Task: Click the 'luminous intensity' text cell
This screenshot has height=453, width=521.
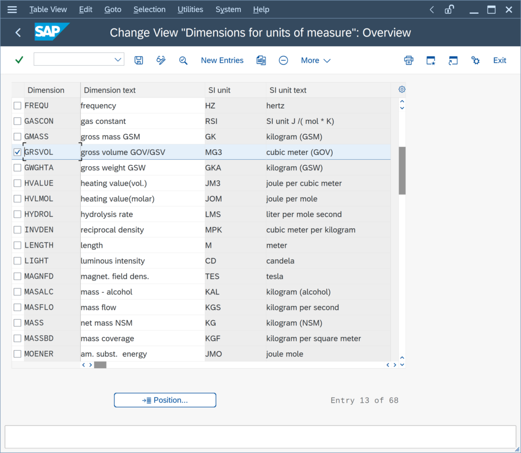Action: coord(142,261)
